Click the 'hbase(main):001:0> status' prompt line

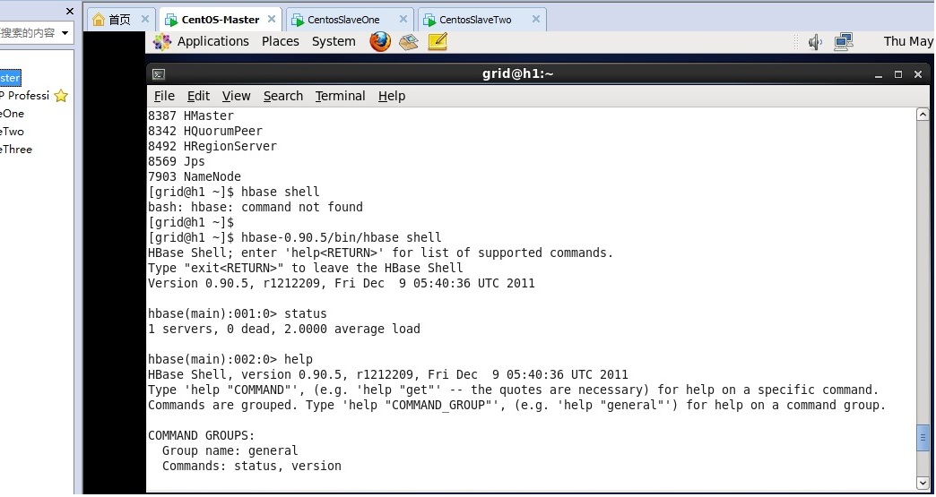click(x=238, y=313)
